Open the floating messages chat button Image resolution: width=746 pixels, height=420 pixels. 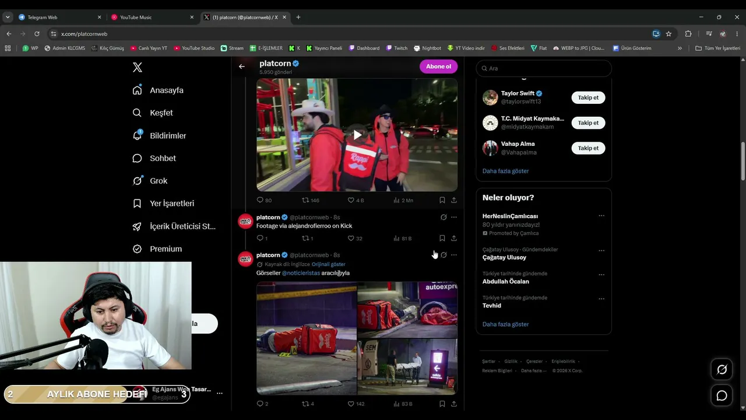tap(722, 395)
